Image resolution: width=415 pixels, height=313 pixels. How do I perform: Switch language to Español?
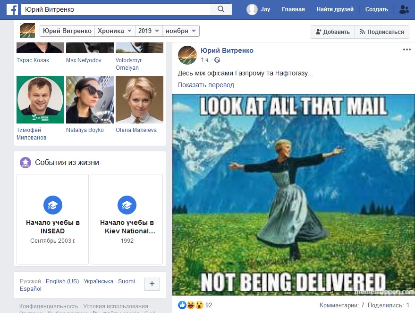click(x=31, y=289)
